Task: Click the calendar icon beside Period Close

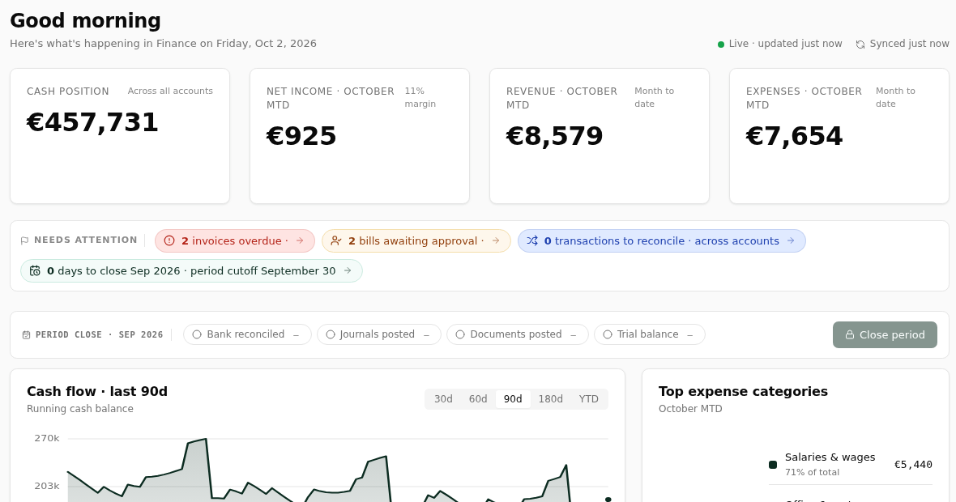Action: [x=26, y=334]
